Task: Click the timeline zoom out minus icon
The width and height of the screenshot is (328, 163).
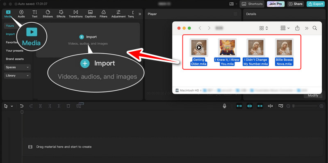Action: [288, 106]
